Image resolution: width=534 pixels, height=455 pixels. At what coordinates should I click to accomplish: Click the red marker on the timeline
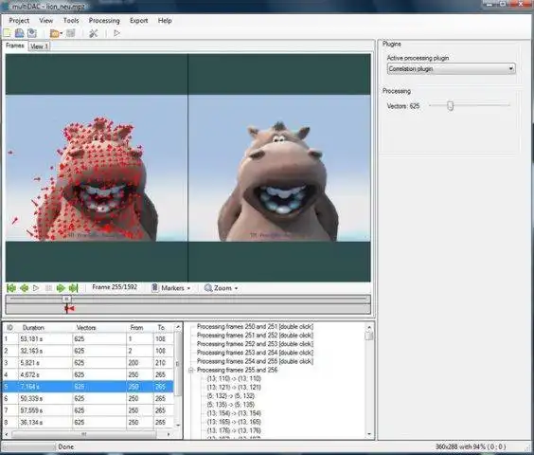[69, 309]
